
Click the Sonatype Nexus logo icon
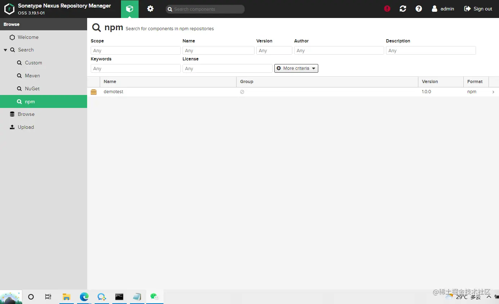[9, 9]
